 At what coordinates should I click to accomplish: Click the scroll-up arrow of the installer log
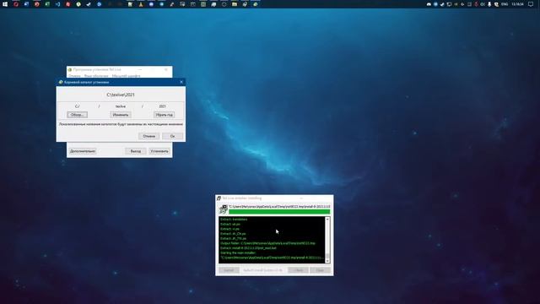(327, 220)
